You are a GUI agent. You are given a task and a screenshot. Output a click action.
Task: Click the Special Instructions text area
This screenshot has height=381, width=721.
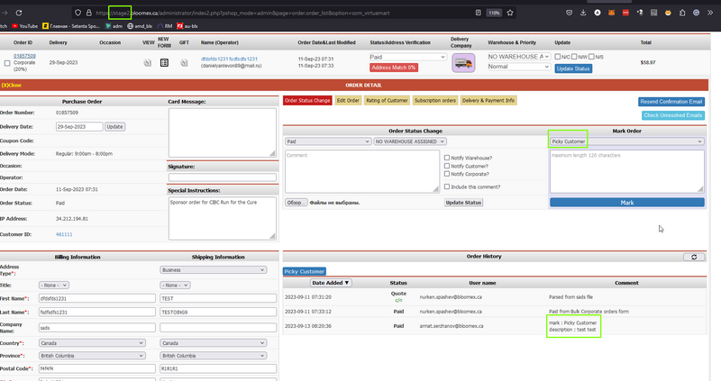[x=222, y=218]
